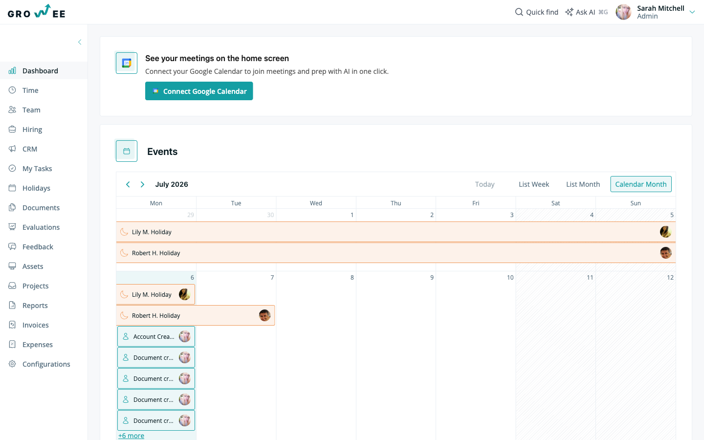Navigate to CRM
This screenshot has height=440, width=704.
click(x=44, y=149)
